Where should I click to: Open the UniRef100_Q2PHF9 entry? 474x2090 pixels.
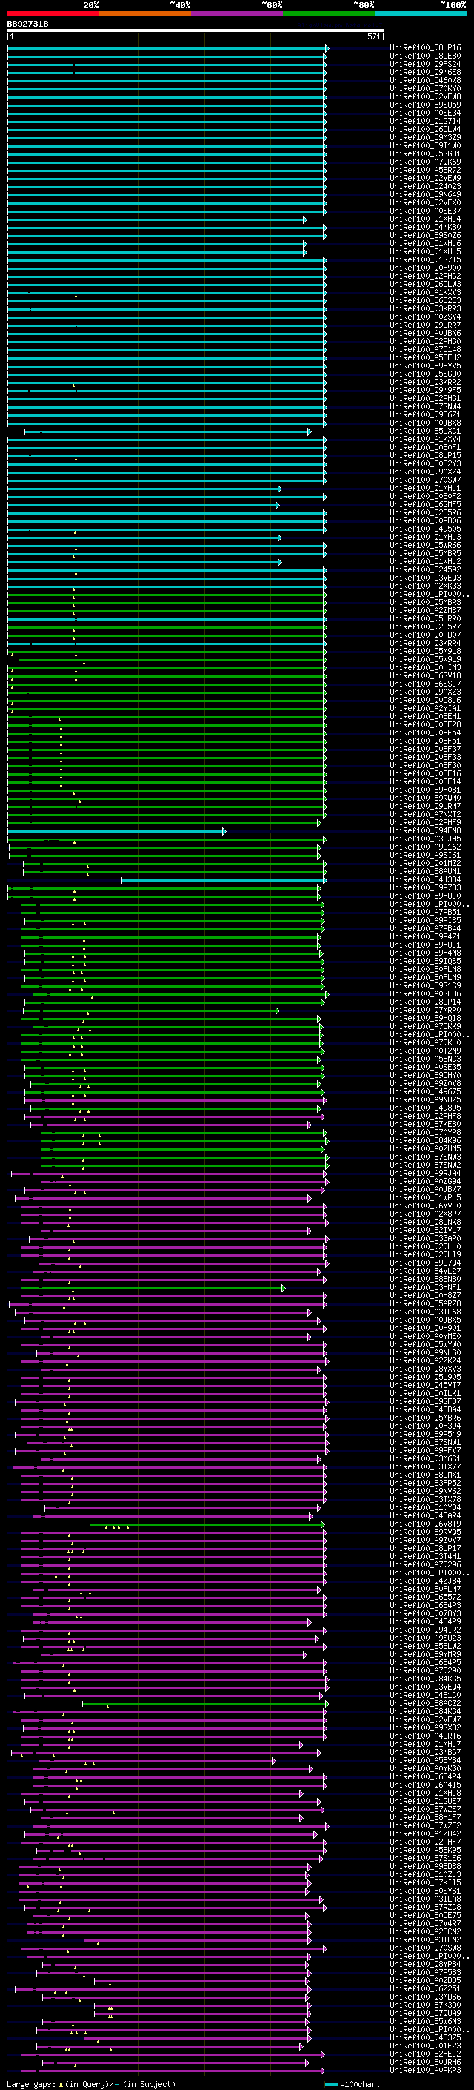pyautogui.click(x=425, y=823)
